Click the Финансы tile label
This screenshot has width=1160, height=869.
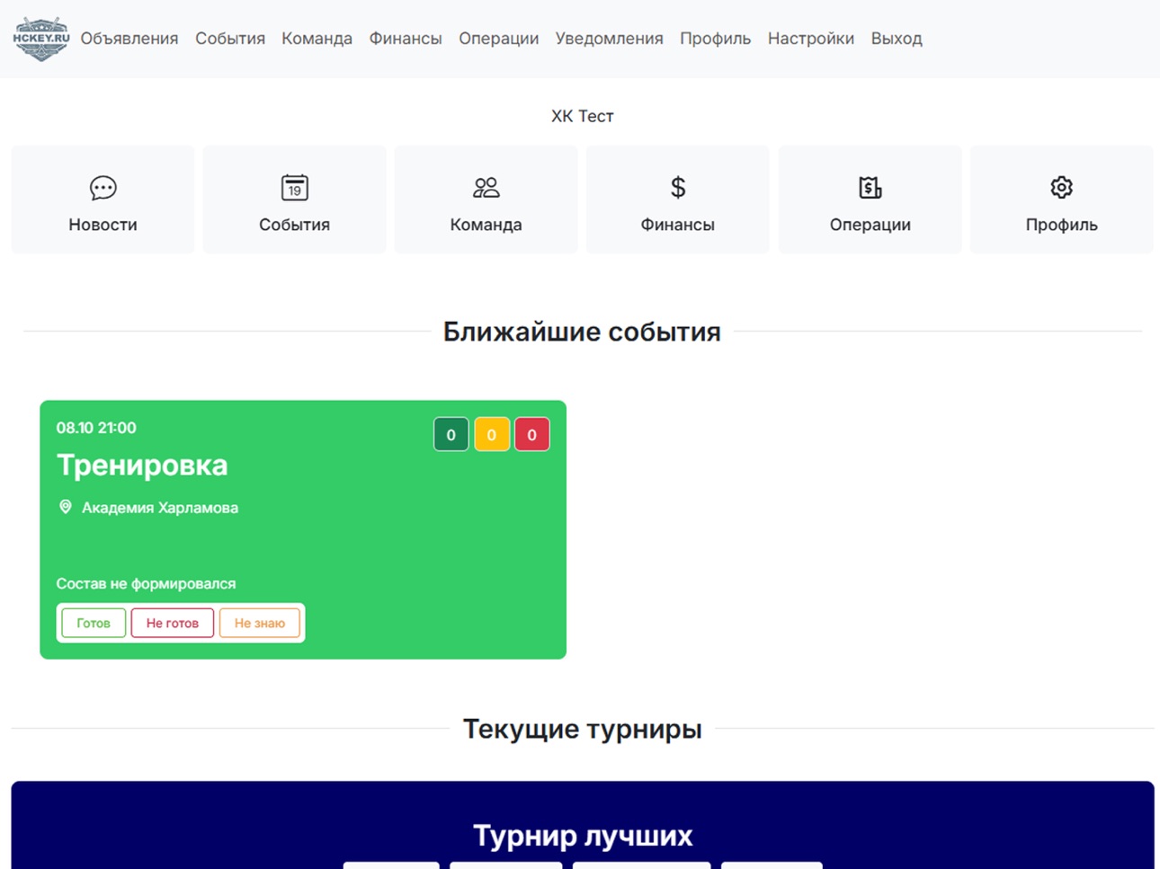pos(677,225)
